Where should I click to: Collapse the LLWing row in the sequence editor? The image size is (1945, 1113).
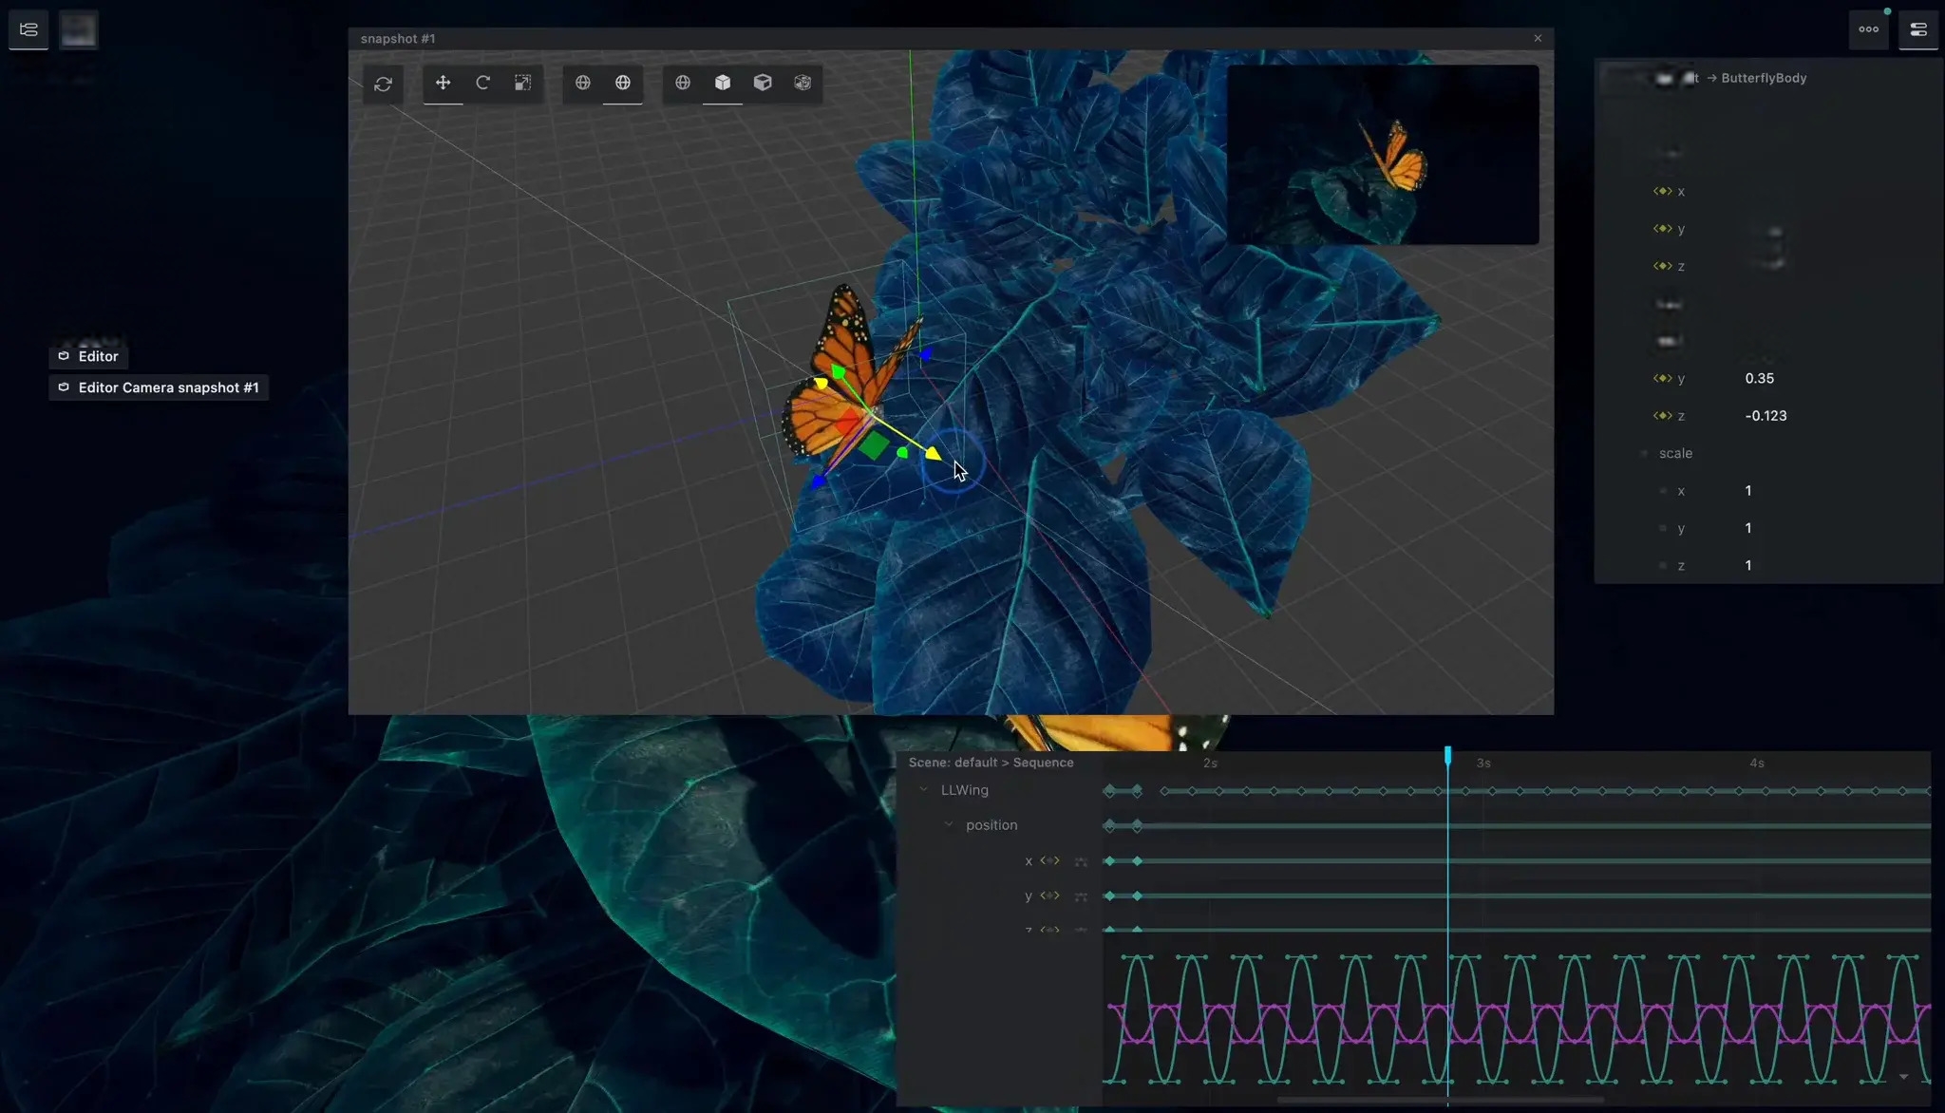923,790
